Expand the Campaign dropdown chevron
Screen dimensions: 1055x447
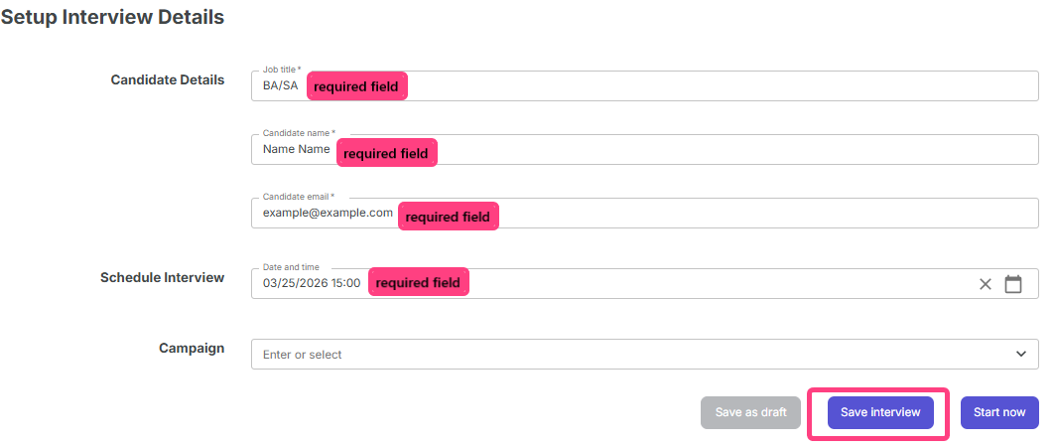(1021, 354)
